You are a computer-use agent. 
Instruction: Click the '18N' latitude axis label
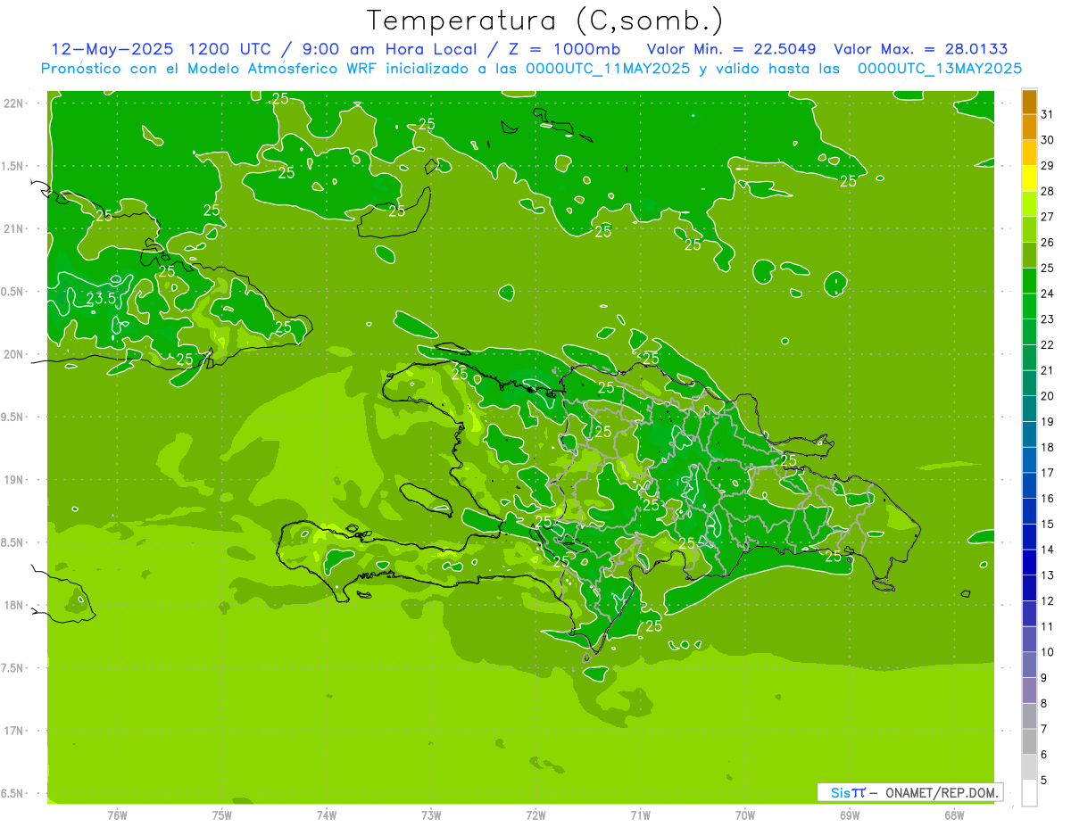click(12, 605)
